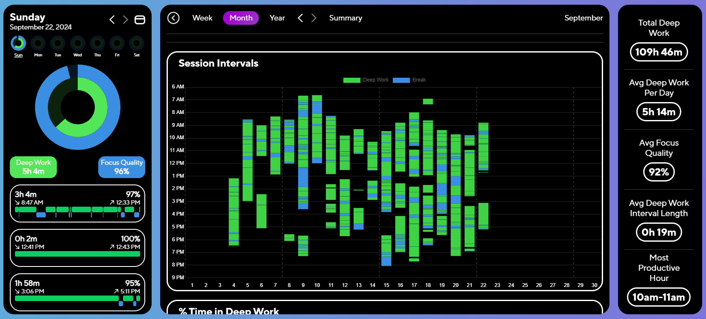
Task: Select Friday ring in week strip
Action: [117, 43]
